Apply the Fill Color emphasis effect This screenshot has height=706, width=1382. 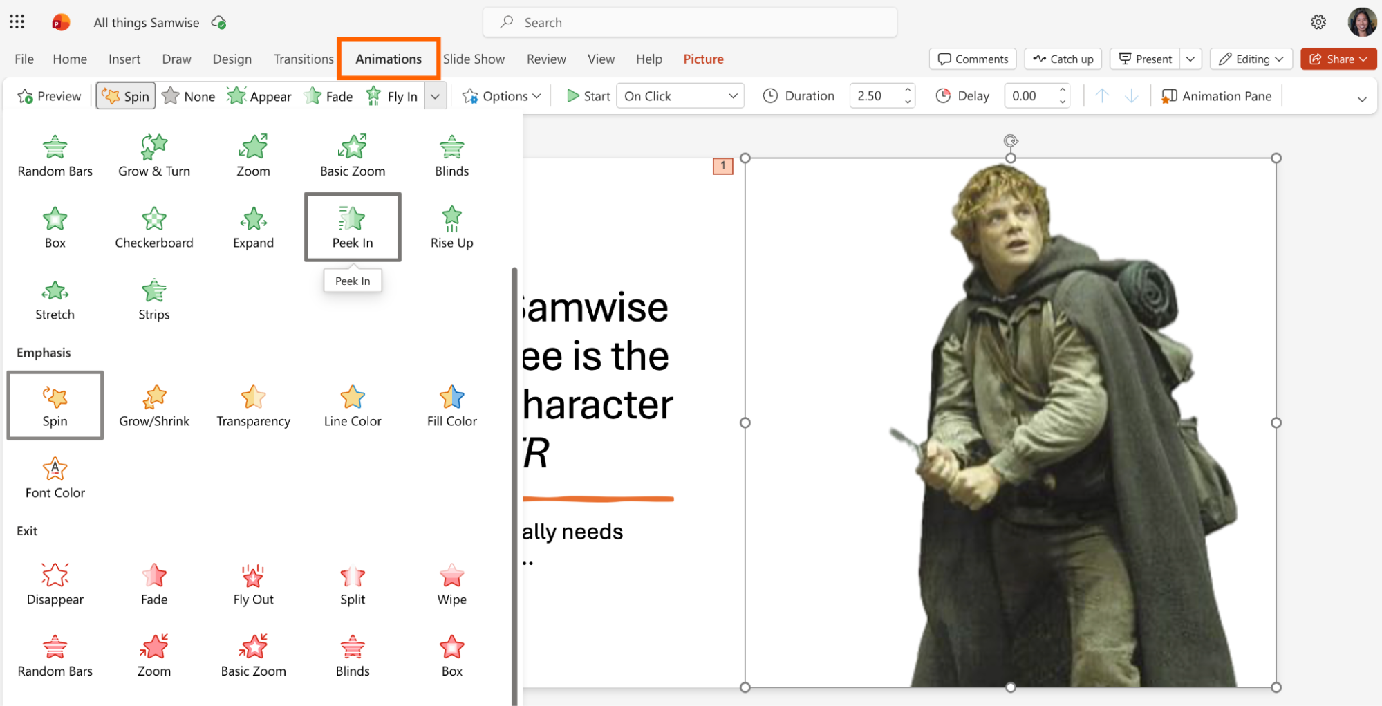click(x=451, y=407)
